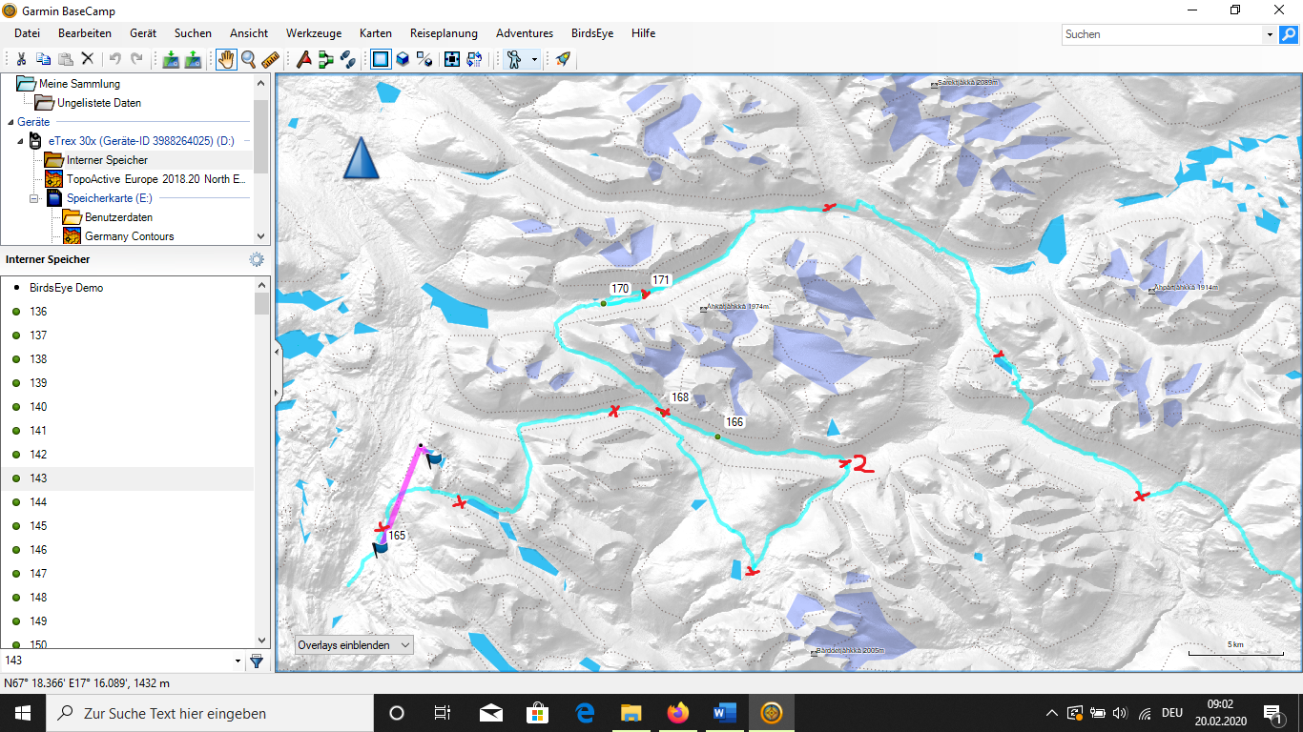
Task: Click the Adventures rocket icon
Action: [x=563, y=59]
